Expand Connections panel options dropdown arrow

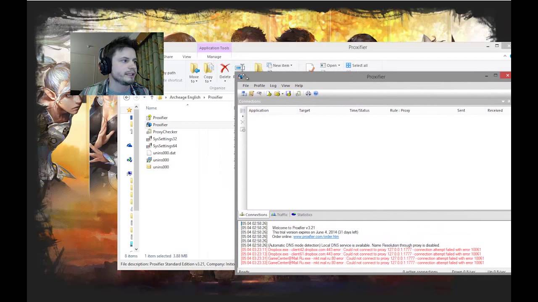pos(503,102)
